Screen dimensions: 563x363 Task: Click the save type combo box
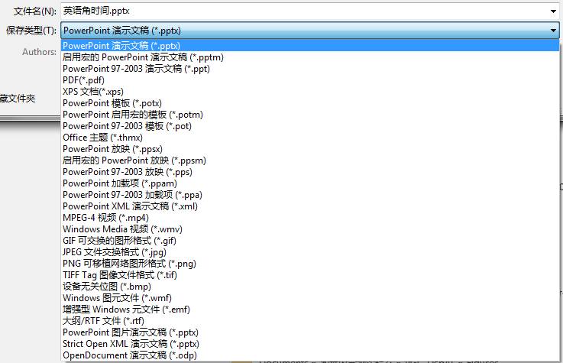click(310, 31)
